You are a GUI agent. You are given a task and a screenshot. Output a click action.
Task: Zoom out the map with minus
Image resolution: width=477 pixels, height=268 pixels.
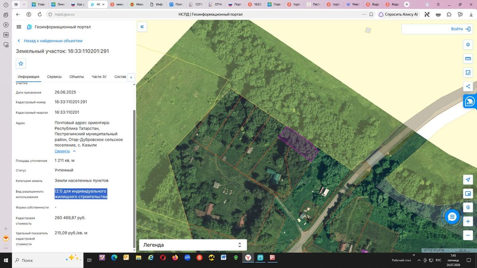[468, 235]
